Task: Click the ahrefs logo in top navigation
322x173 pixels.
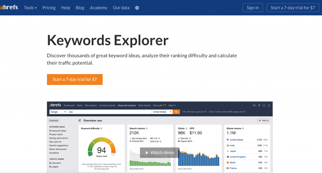Action: coord(9,8)
